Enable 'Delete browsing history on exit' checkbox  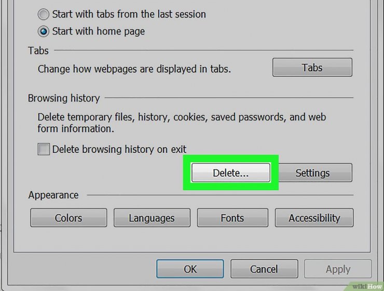click(x=44, y=149)
